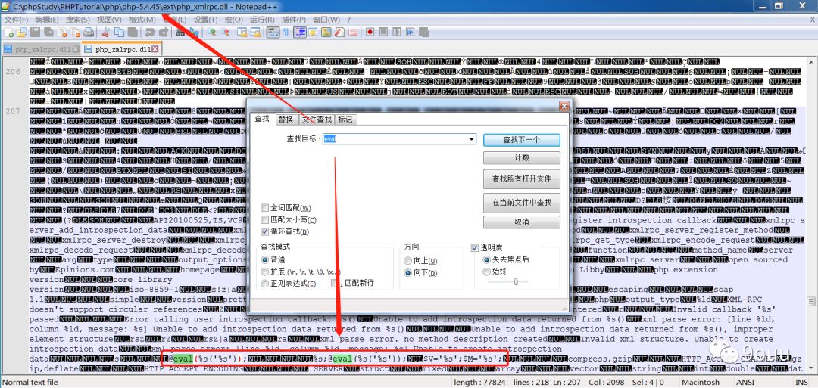Screen dimensions: 818x388
Task: Click the Close document toolbar icon
Action: [x=62, y=33]
